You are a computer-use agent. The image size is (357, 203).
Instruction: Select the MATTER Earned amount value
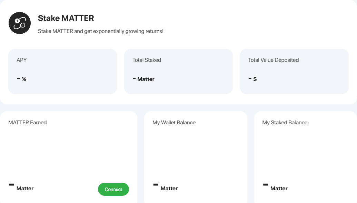[21, 187]
